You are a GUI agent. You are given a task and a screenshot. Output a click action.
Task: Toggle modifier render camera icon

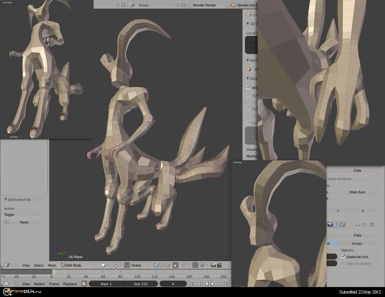[330, 225]
